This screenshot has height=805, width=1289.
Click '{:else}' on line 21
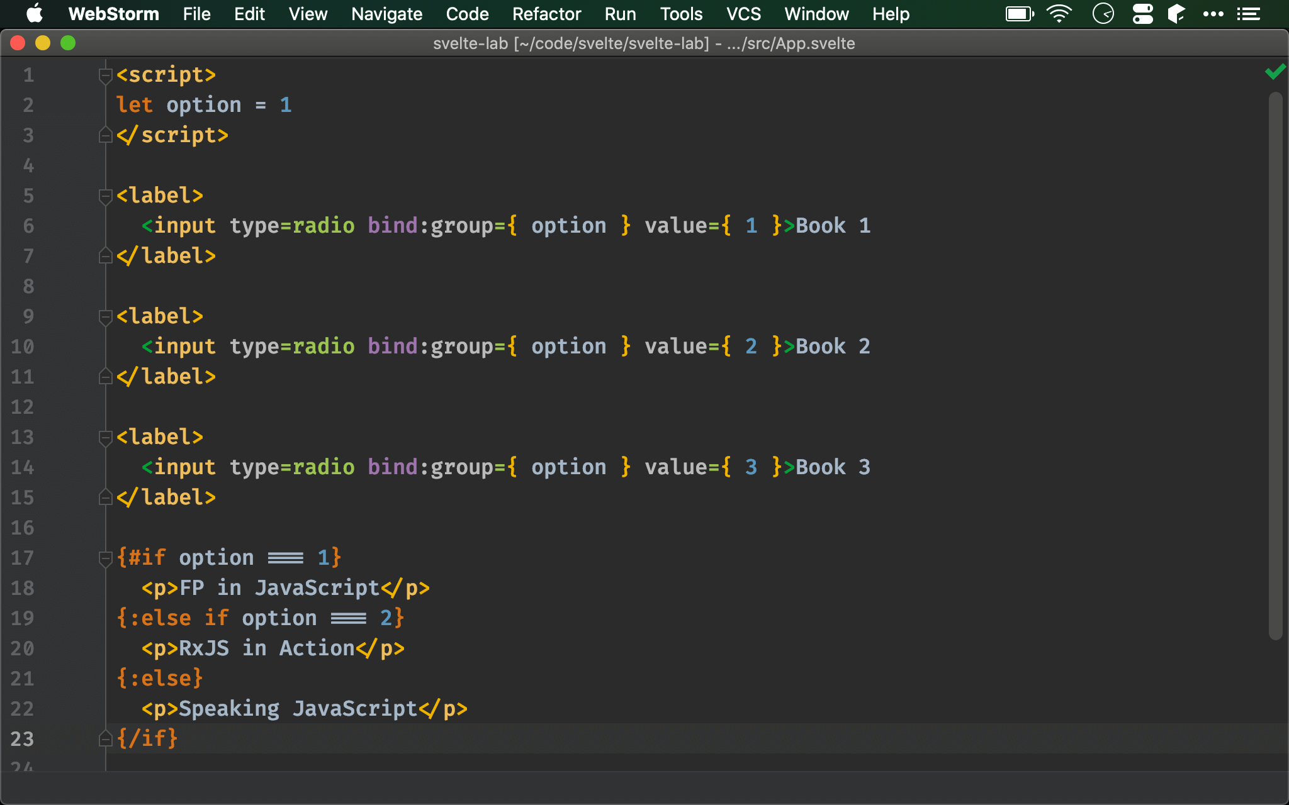click(x=160, y=679)
